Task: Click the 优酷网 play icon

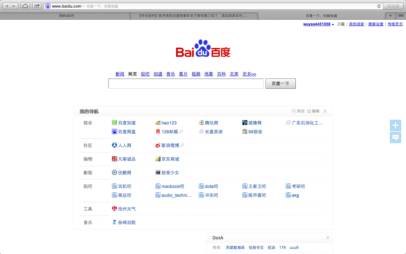Action: 115,172
